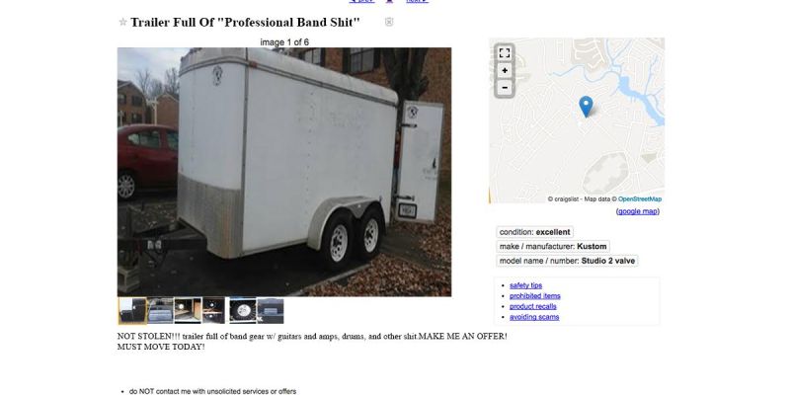Click the blue location pin on map
This screenshot has height=395, width=790.
(586, 107)
